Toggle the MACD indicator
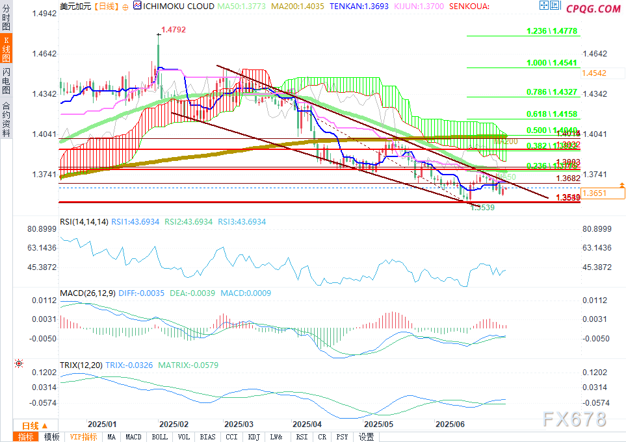This screenshot has height=442, width=626. tap(133, 437)
